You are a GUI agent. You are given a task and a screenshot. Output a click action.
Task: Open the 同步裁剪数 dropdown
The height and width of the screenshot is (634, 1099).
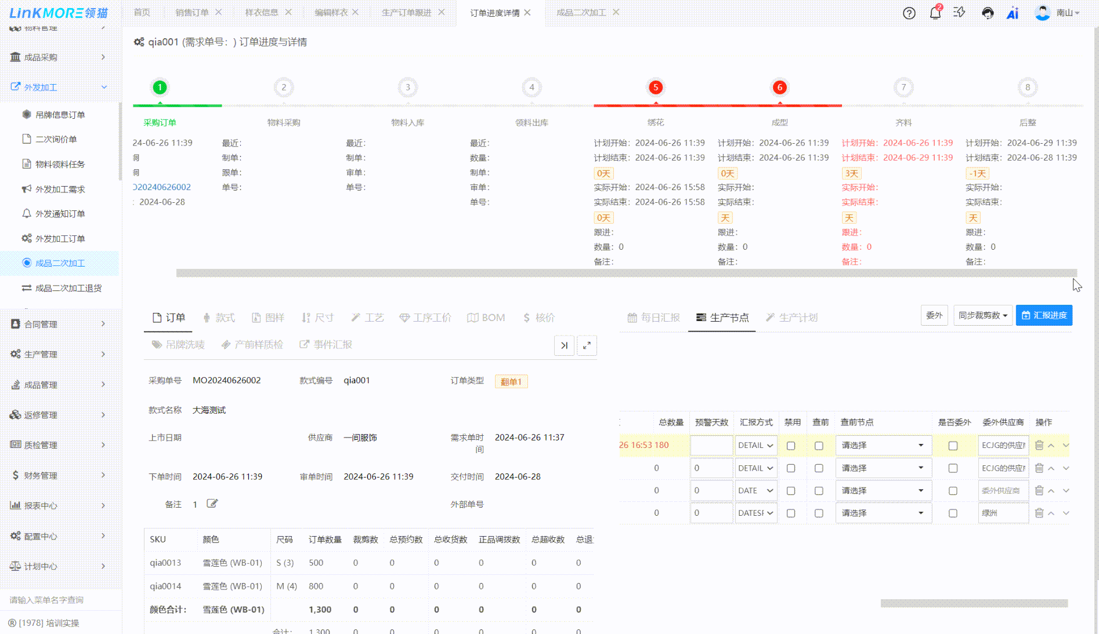(982, 315)
